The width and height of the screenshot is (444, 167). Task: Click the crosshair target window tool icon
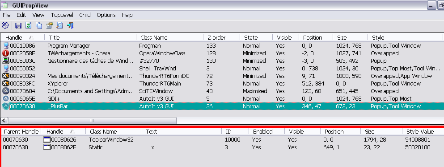click(5, 26)
